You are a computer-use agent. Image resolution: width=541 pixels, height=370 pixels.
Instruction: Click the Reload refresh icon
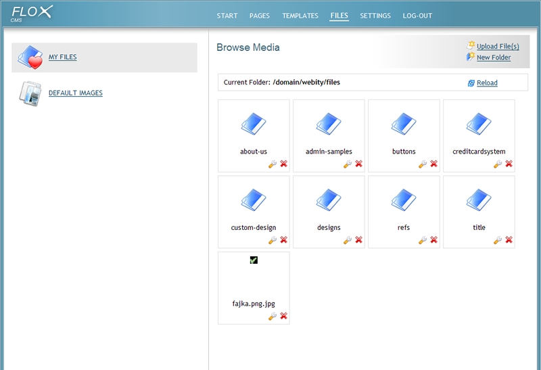471,83
